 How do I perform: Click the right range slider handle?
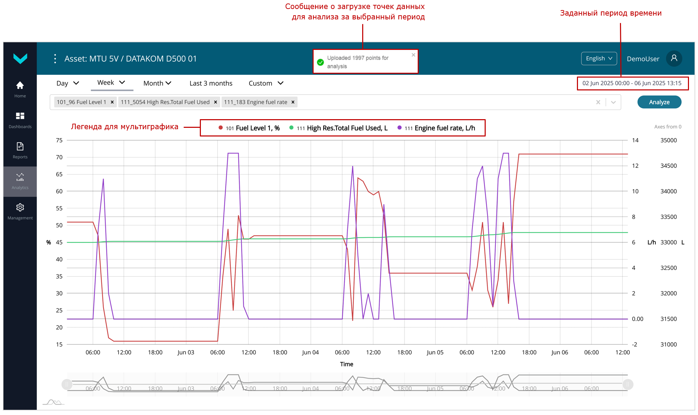click(628, 384)
